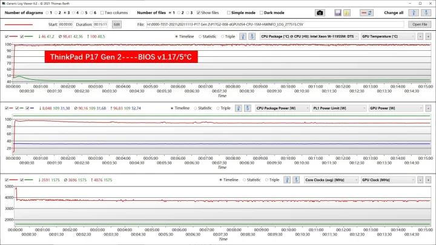The width and height of the screenshot is (436, 245).
Task: Click first blue axis icon in power diagram
Action: (239, 108)
